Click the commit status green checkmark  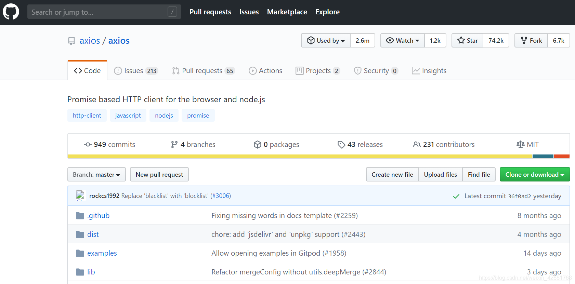point(456,196)
